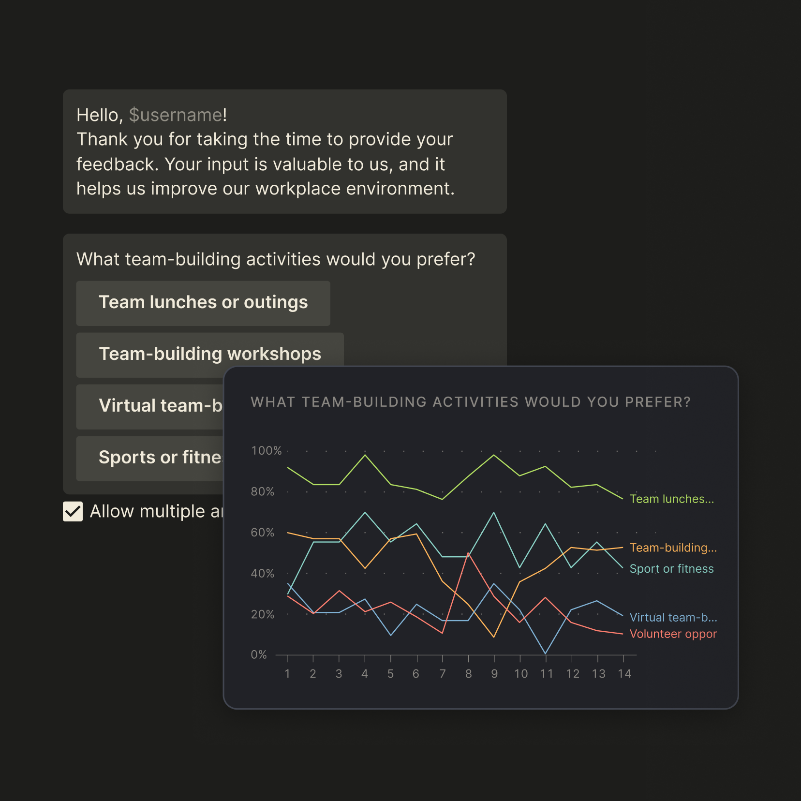Click x-axis tick labeled 11
Screen dimensions: 801x801
tap(547, 674)
